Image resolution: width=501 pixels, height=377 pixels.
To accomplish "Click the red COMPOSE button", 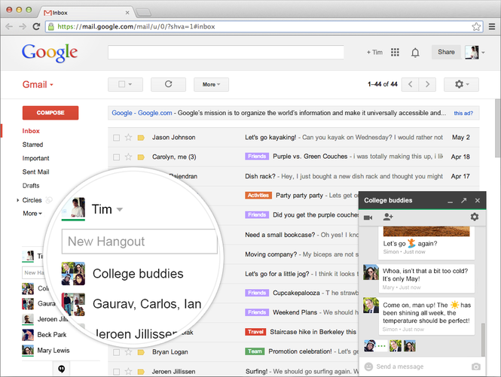I will tap(50, 113).
